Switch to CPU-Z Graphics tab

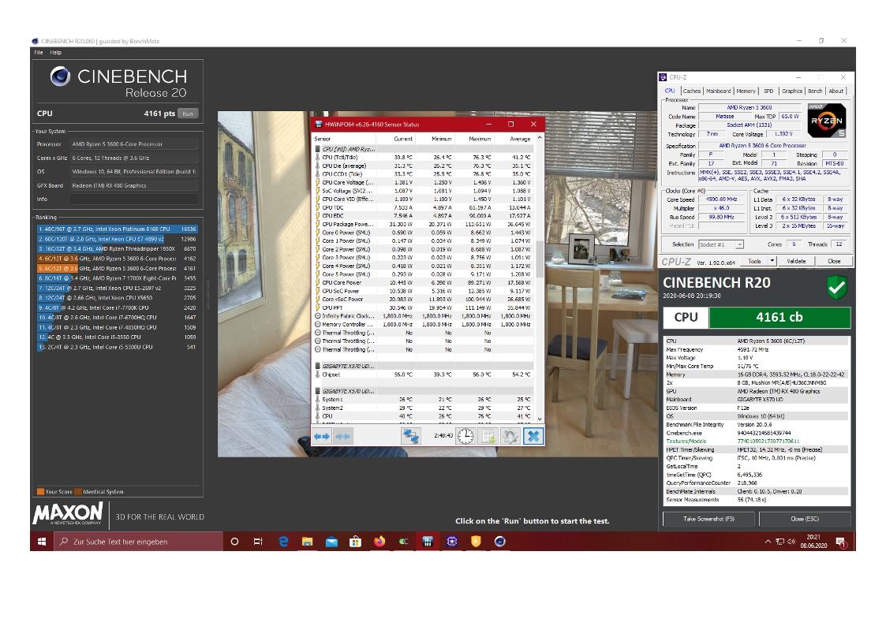click(792, 91)
